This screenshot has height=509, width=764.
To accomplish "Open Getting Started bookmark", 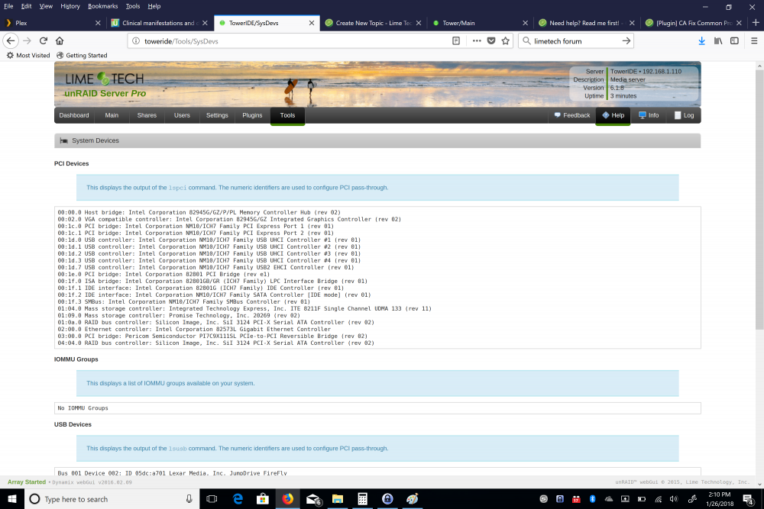I will [x=82, y=56].
